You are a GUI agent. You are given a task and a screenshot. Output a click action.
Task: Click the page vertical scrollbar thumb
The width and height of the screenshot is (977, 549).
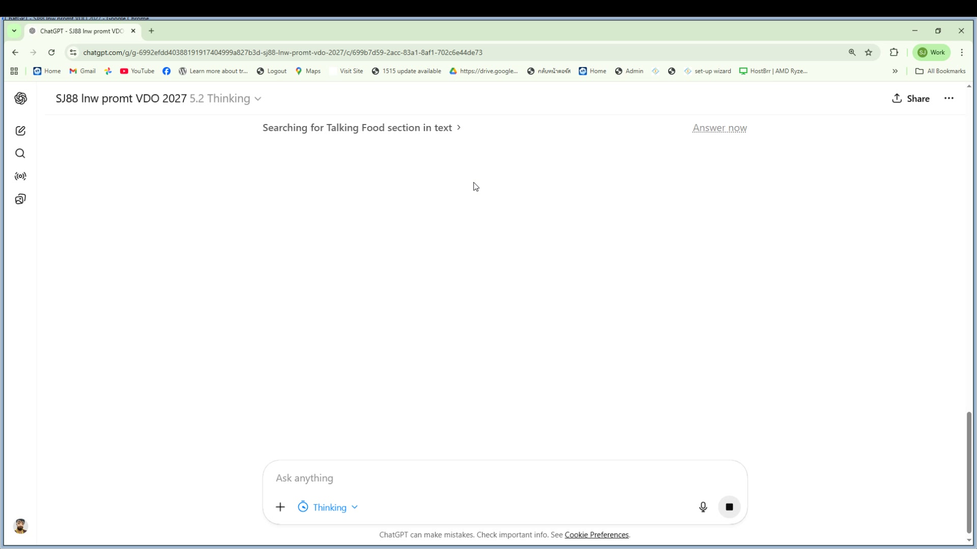969,473
